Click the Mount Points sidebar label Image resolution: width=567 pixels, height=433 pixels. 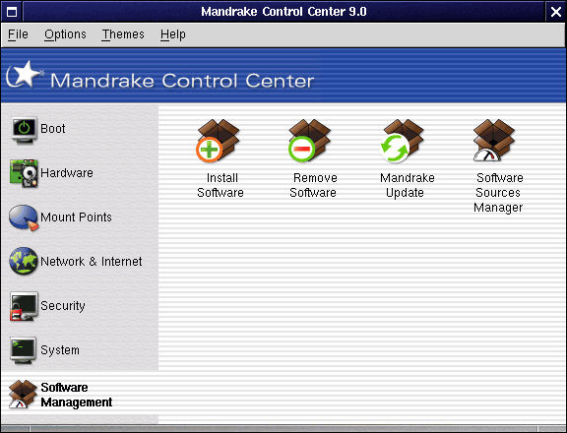click(76, 216)
